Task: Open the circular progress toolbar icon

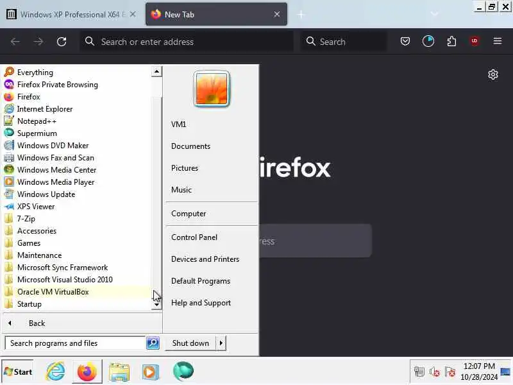Action: pos(428,41)
